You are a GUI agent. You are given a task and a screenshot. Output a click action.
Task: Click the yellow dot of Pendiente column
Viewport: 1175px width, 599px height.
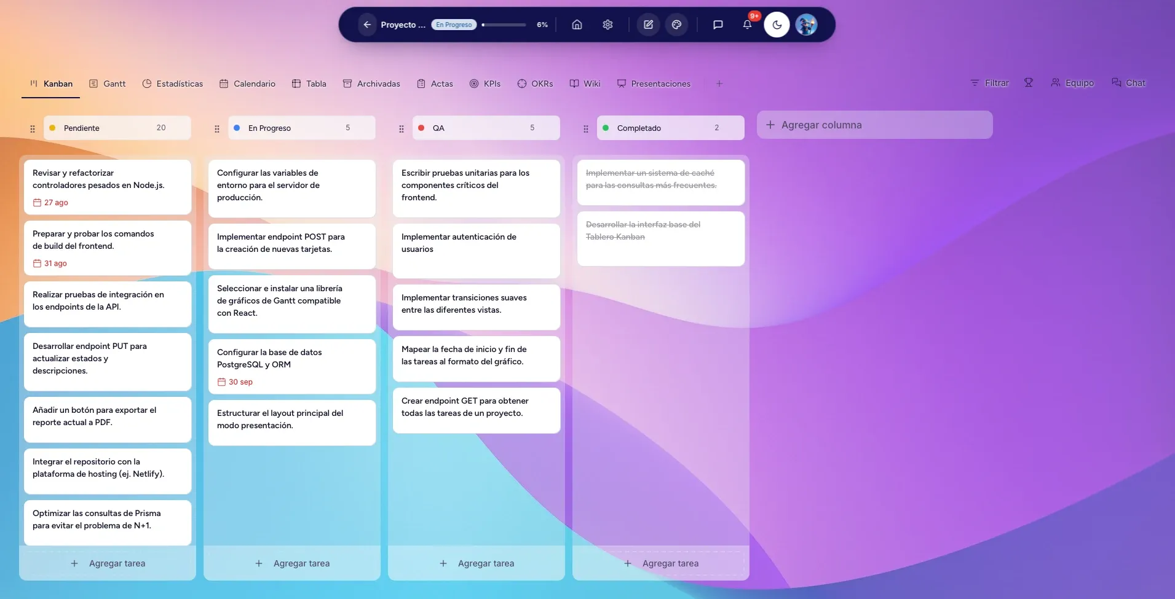(52, 128)
